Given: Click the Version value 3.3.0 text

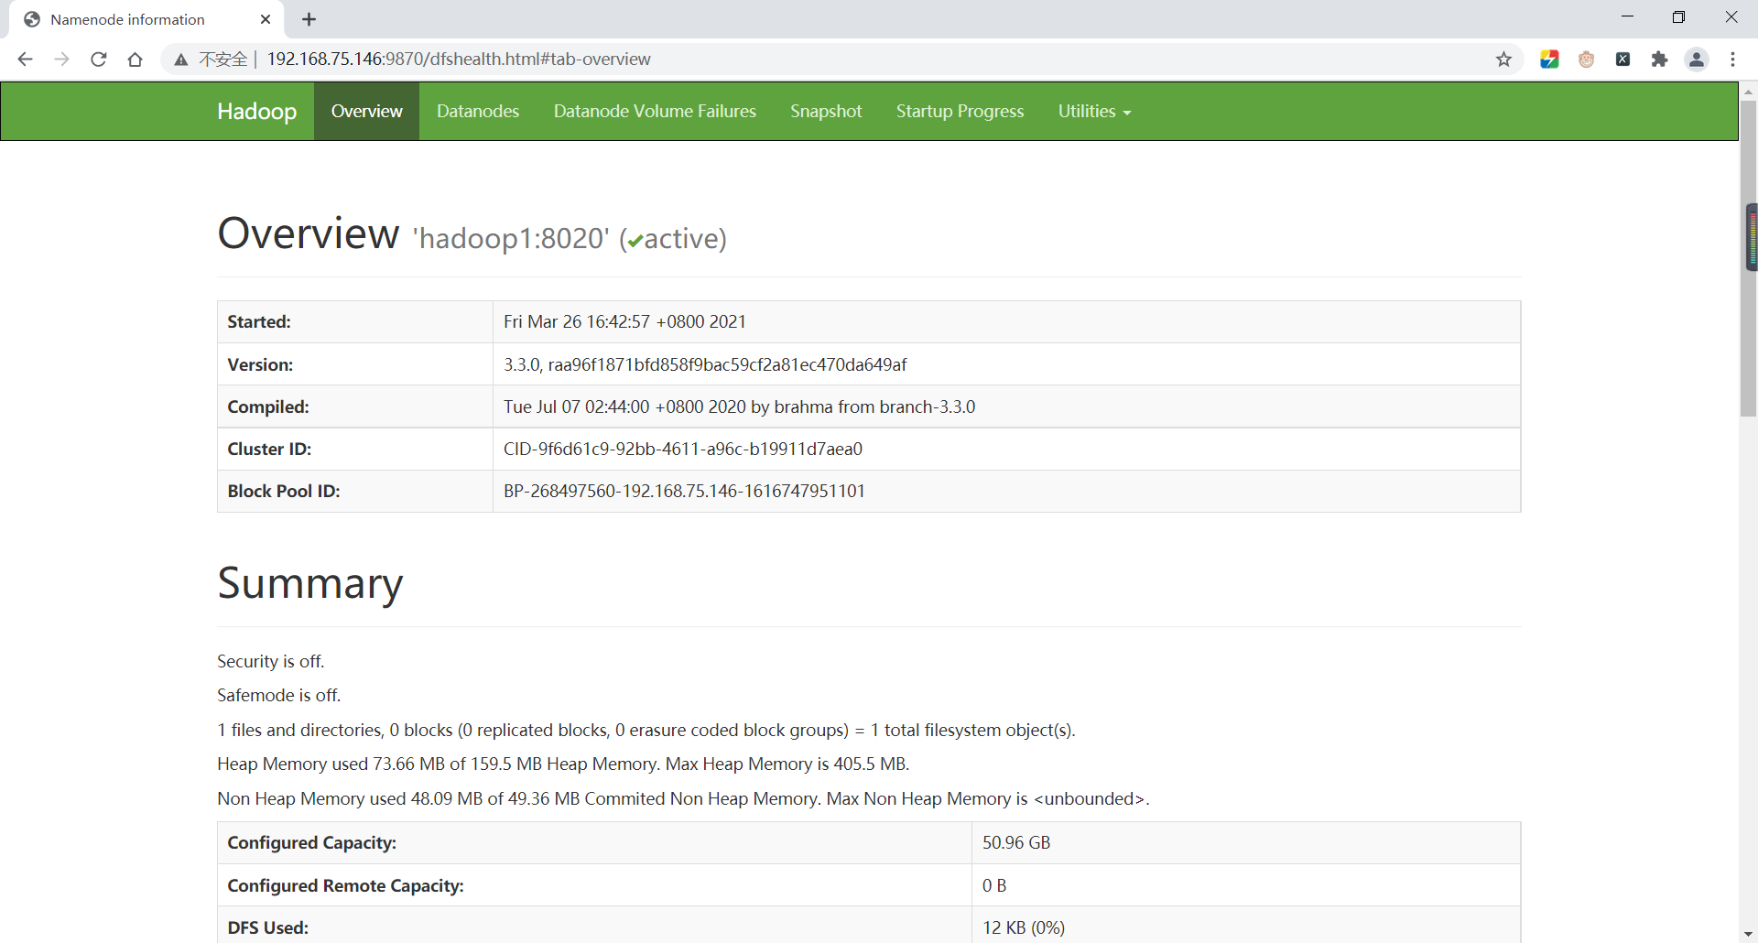Looking at the screenshot, I should [705, 364].
